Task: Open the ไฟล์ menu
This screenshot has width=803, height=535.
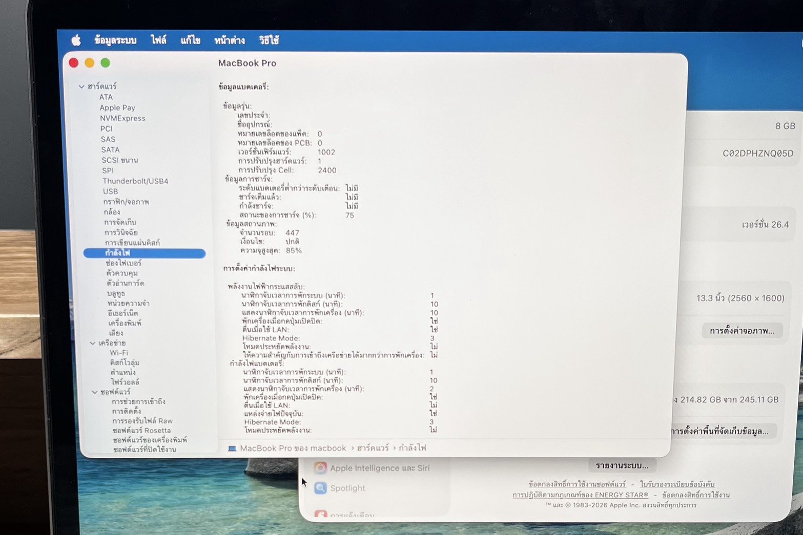Action: pyautogui.click(x=158, y=40)
